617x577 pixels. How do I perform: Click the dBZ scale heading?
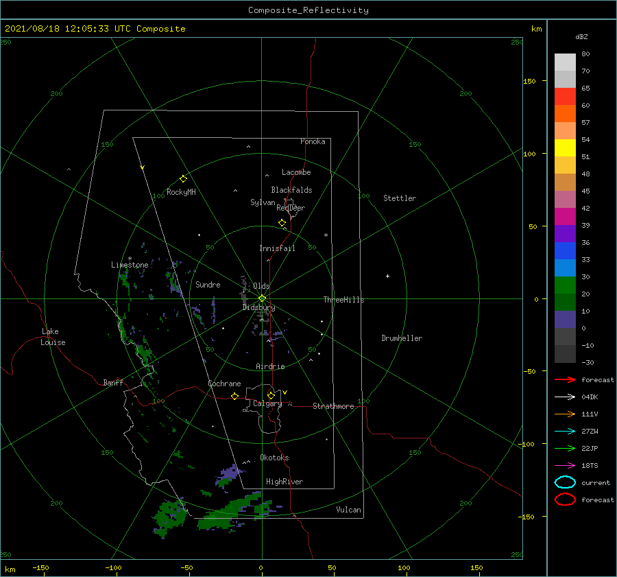(x=581, y=37)
